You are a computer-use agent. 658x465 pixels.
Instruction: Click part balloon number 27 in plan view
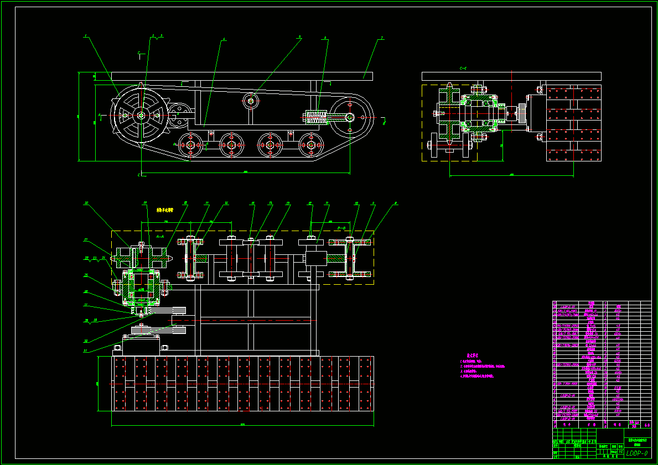86,241
